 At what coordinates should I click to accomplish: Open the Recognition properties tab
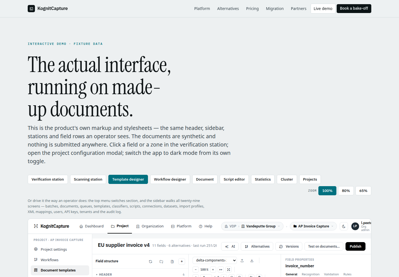point(311,274)
